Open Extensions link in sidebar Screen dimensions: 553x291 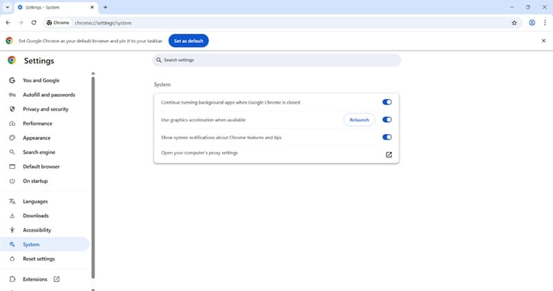35,279
